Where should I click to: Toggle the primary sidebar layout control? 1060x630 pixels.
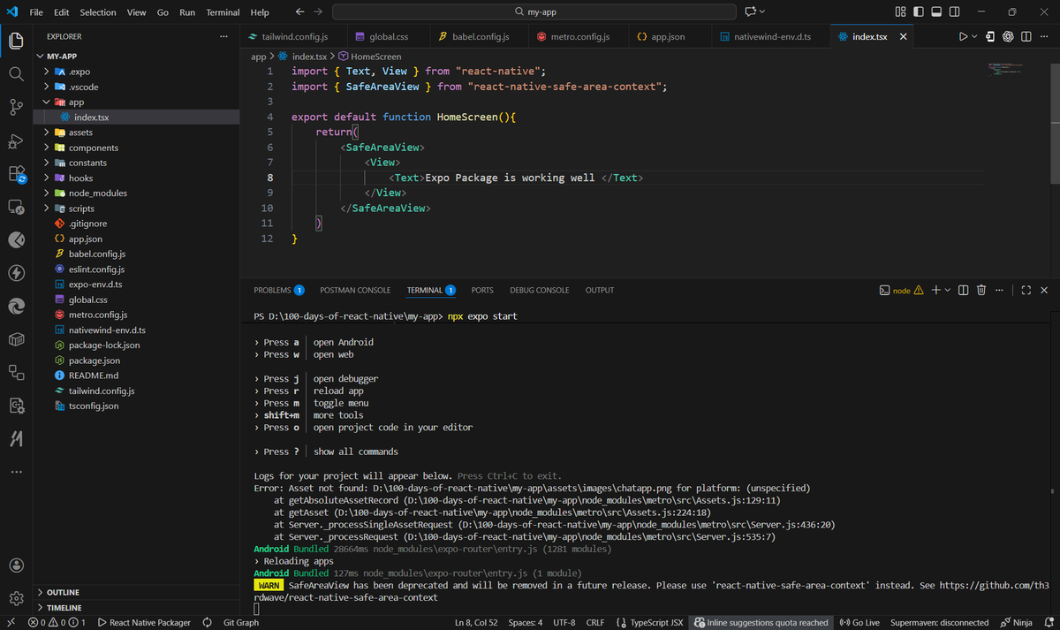tap(917, 11)
